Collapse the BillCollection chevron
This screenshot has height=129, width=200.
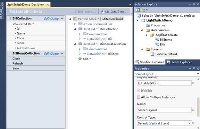[62, 19]
